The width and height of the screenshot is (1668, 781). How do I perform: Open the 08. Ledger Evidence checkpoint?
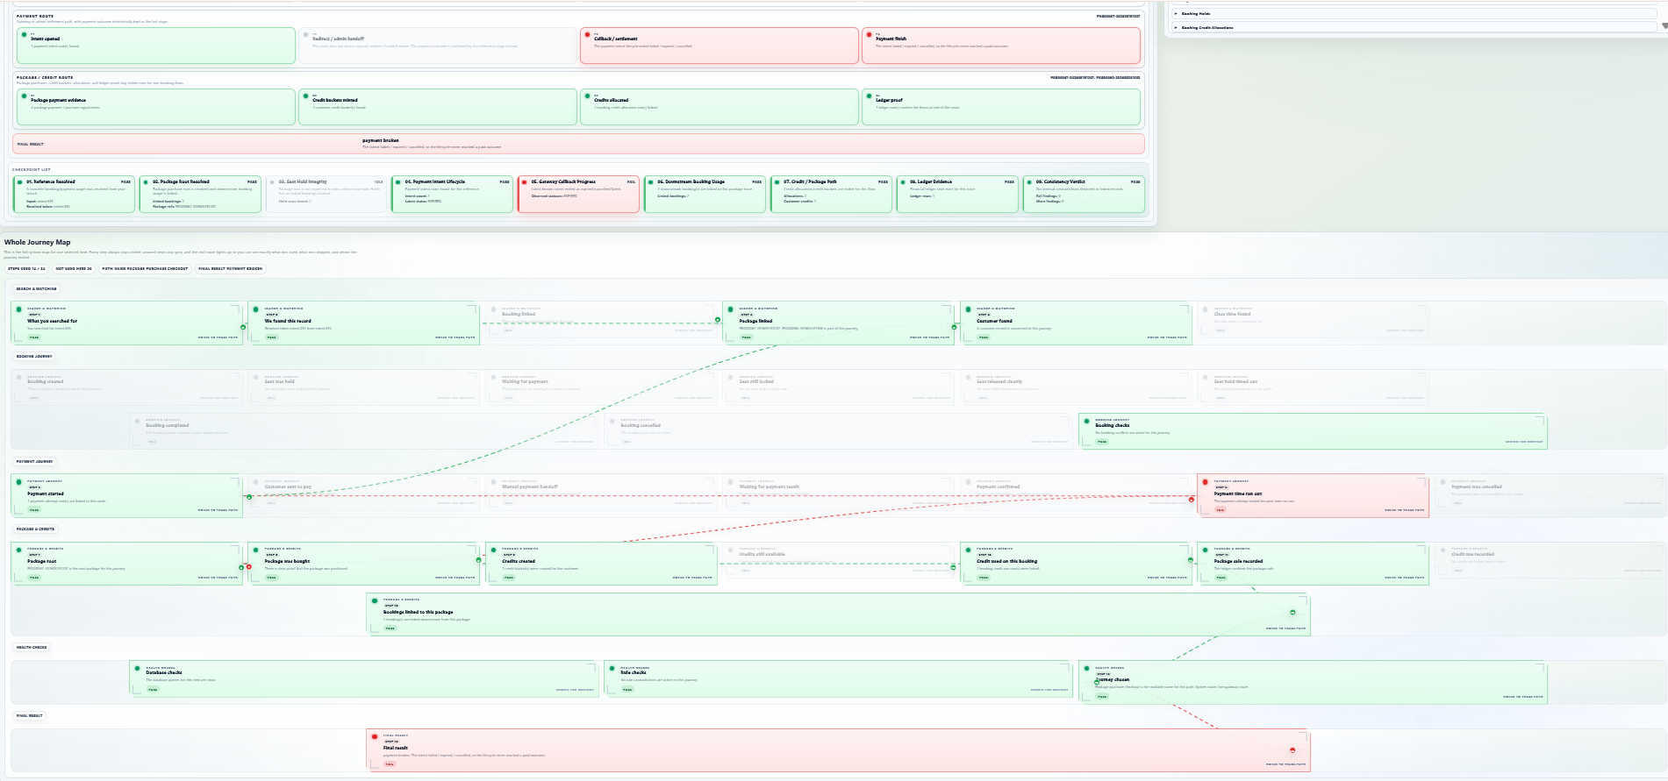point(957,195)
